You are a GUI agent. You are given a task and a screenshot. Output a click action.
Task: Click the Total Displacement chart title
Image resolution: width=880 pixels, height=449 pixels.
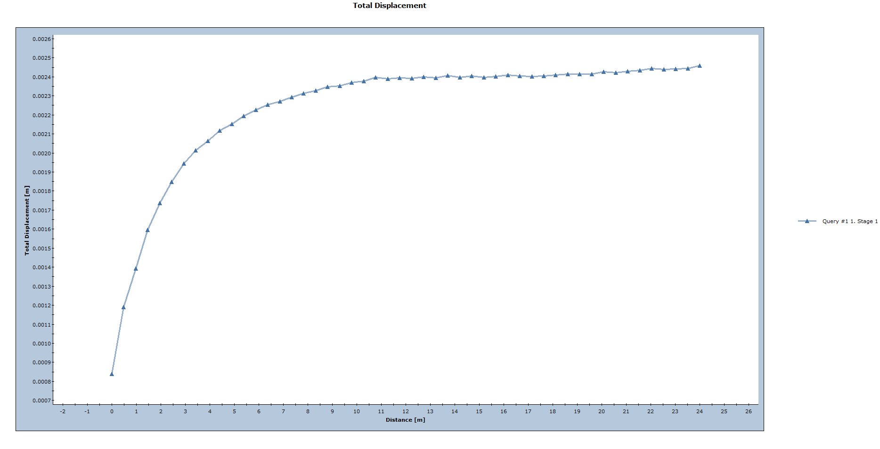[x=389, y=6]
